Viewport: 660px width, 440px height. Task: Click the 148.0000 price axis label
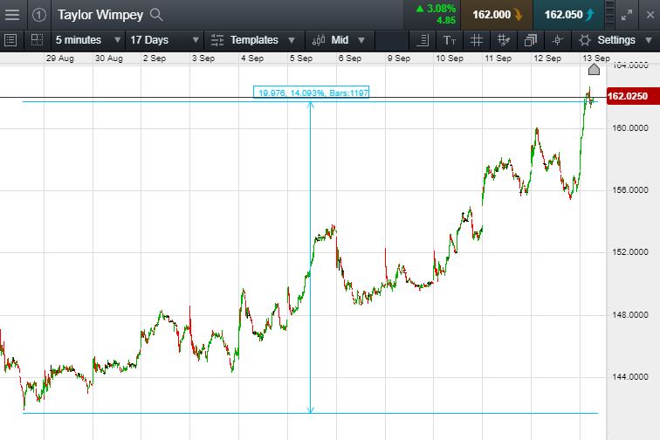point(629,315)
